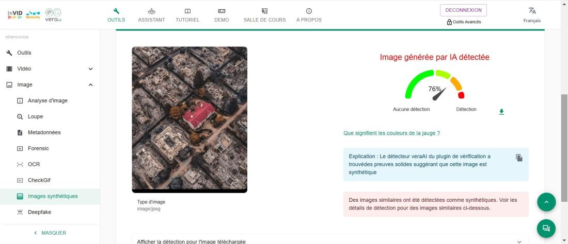Click the download icon beside the gauge

click(501, 112)
